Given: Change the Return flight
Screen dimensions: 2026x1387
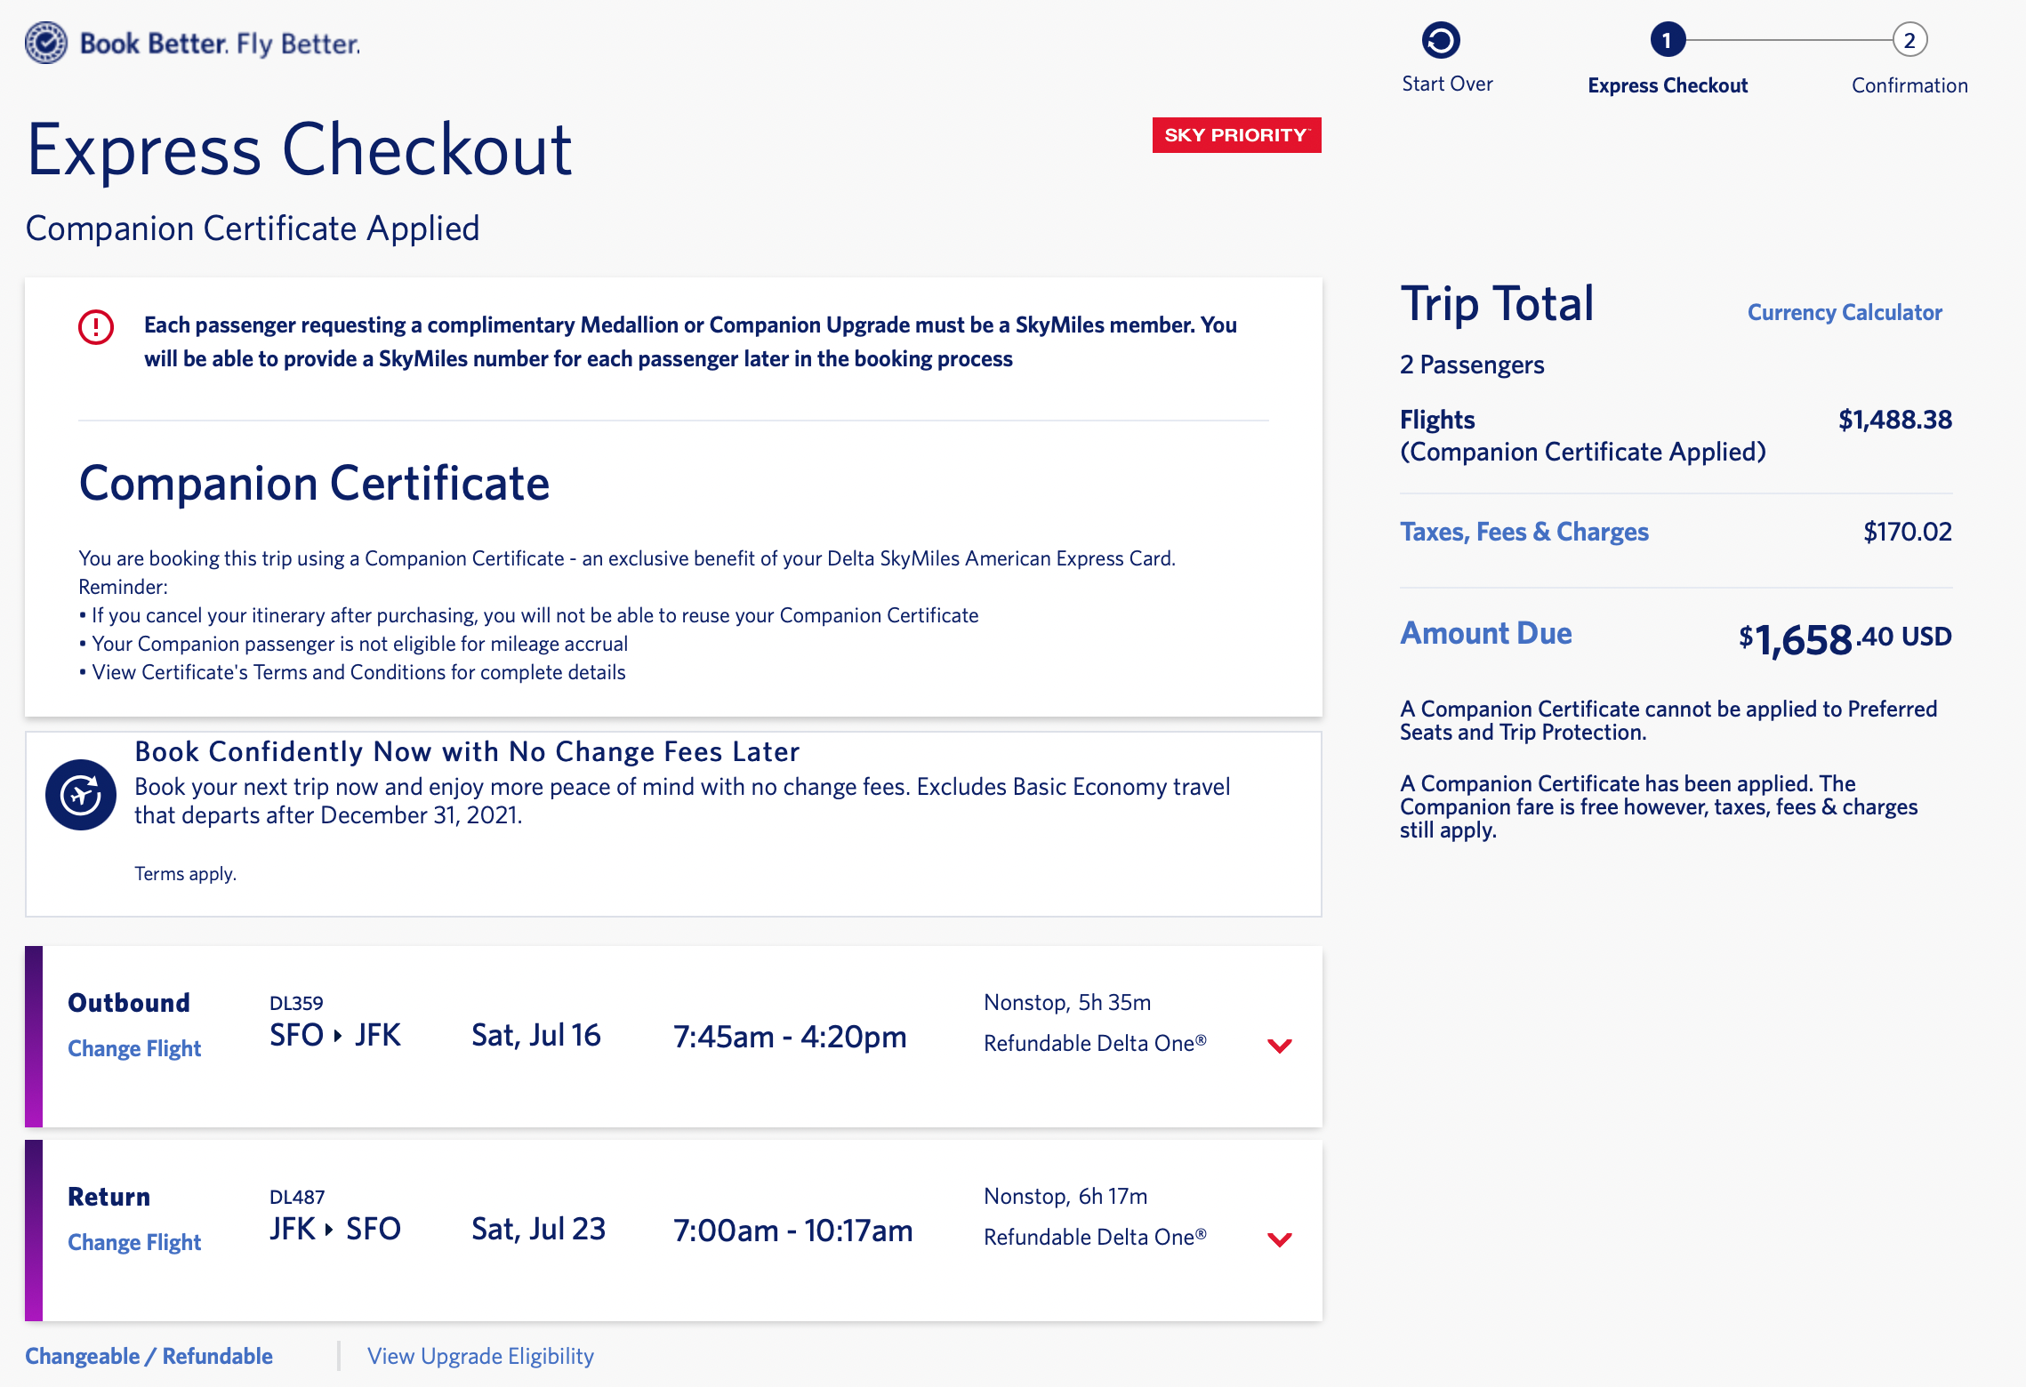Looking at the screenshot, I should click(133, 1242).
